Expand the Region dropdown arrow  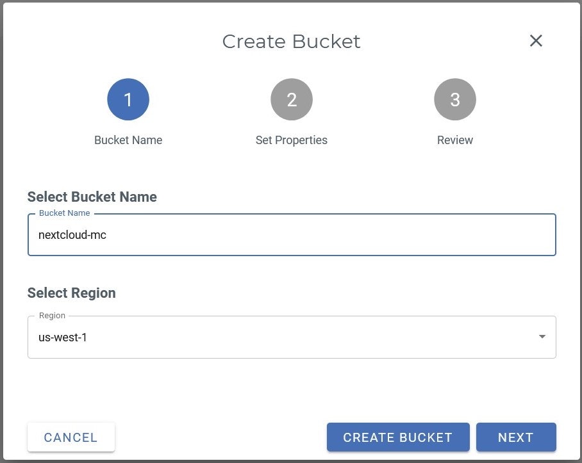pyautogui.click(x=542, y=337)
